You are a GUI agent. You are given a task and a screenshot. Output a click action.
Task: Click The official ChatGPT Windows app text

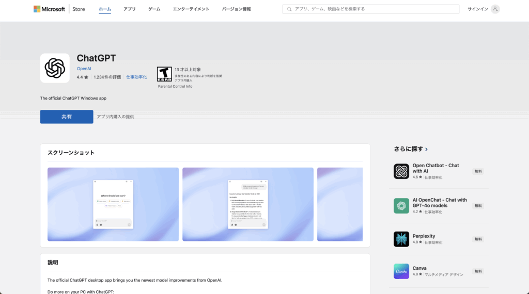73,99
